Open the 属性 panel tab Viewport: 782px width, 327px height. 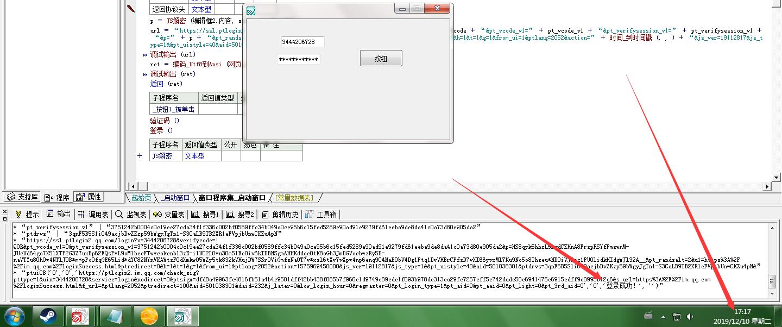[89, 197]
